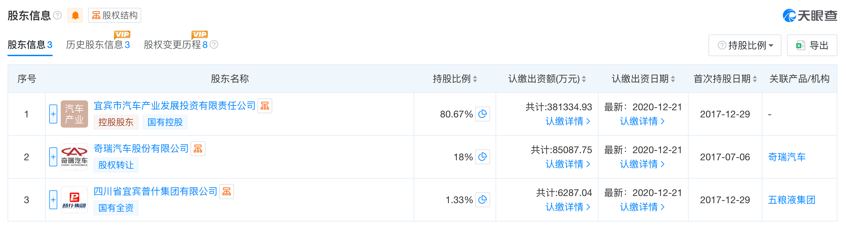Click equity structure icon next to 奇瑞汽车股份有限公司
Screen dimensions: 846x229
pos(198,149)
